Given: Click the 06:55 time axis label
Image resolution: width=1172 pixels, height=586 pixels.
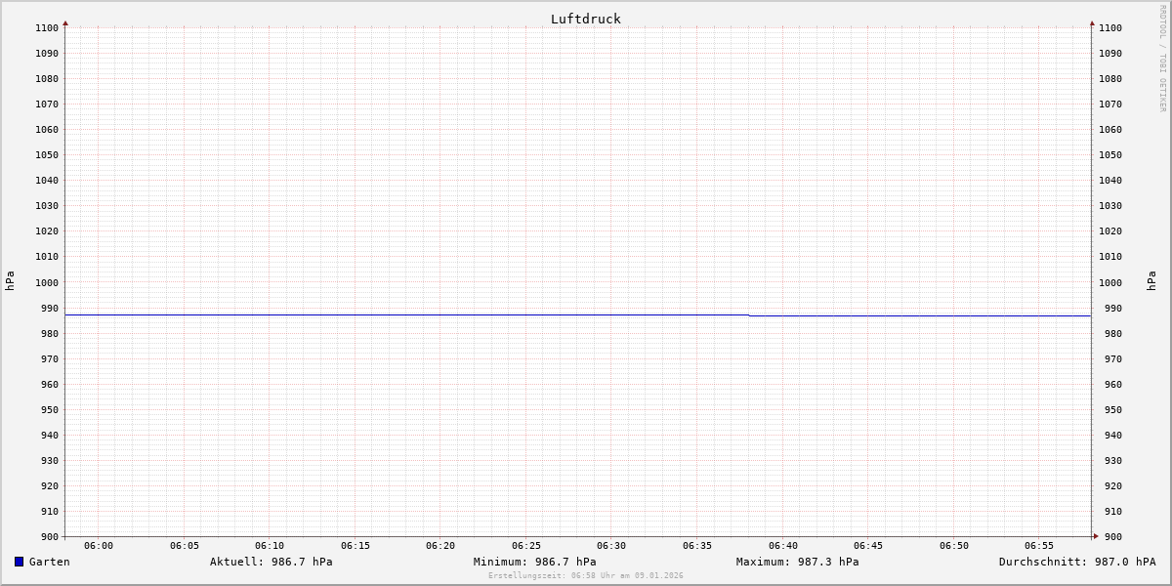Looking at the screenshot, I should 1039,546.
